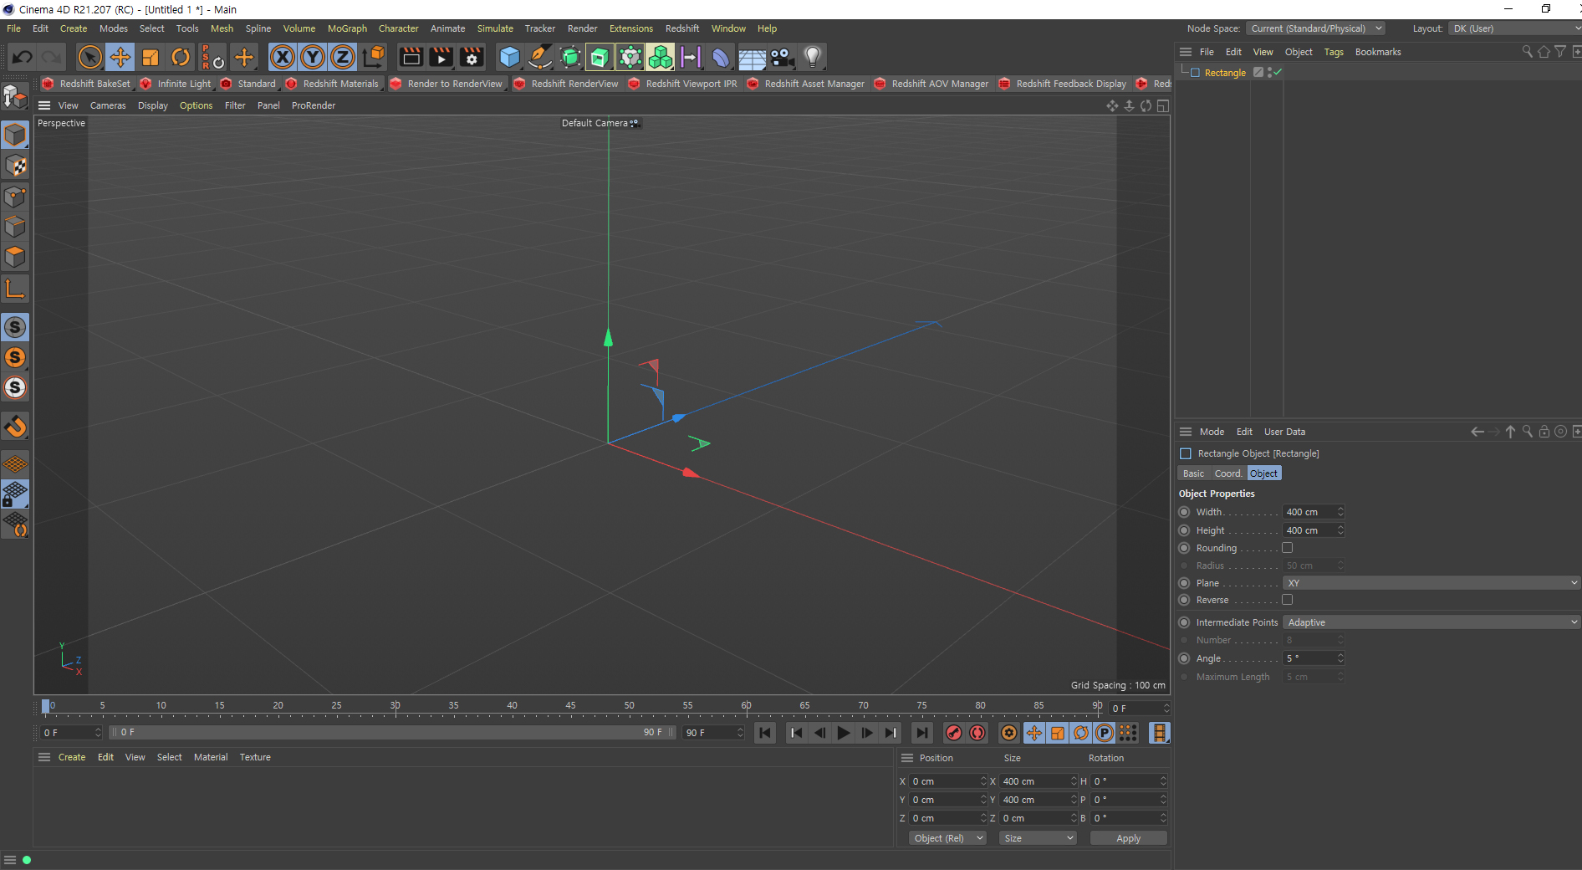Image resolution: width=1582 pixels, height=870 pixels.
Task: Switch to Basic tab
Action: pyautogui.click(x=1193, y=473)
